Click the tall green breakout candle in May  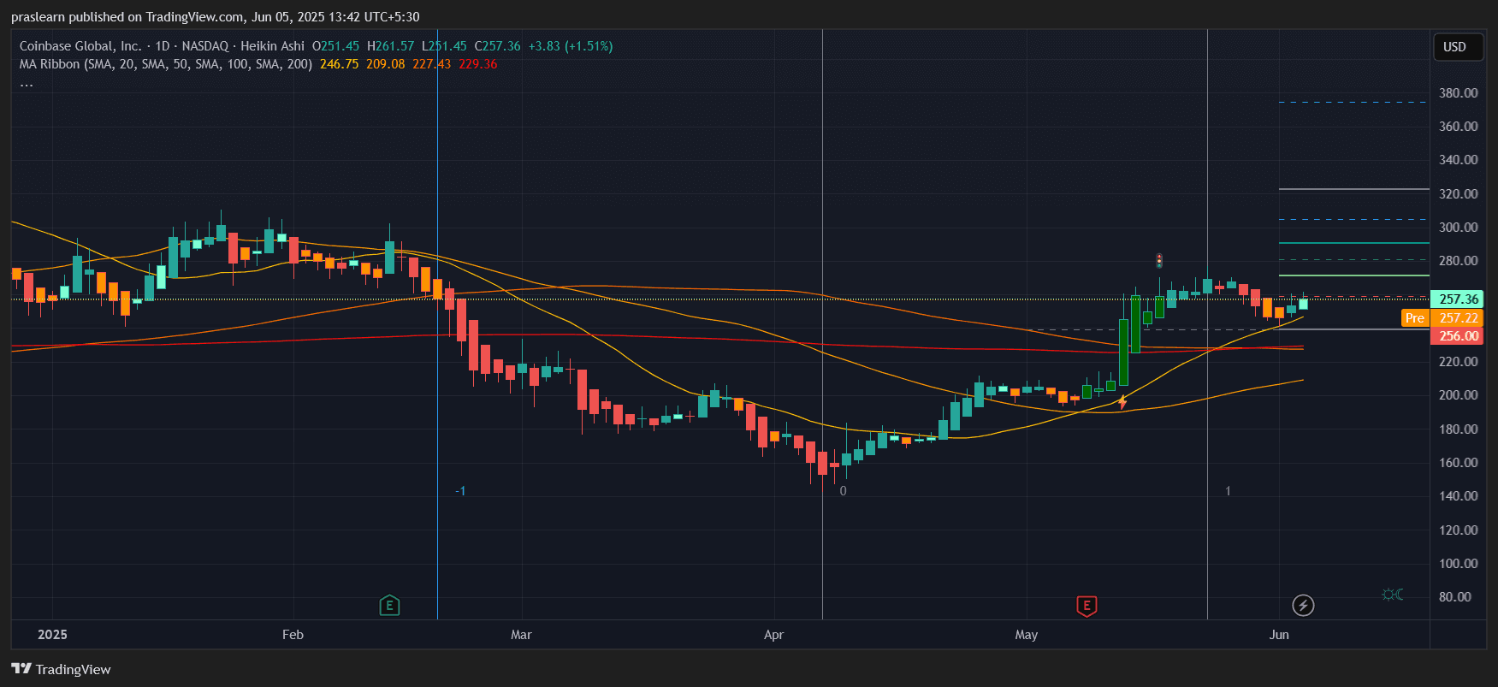1123,352
